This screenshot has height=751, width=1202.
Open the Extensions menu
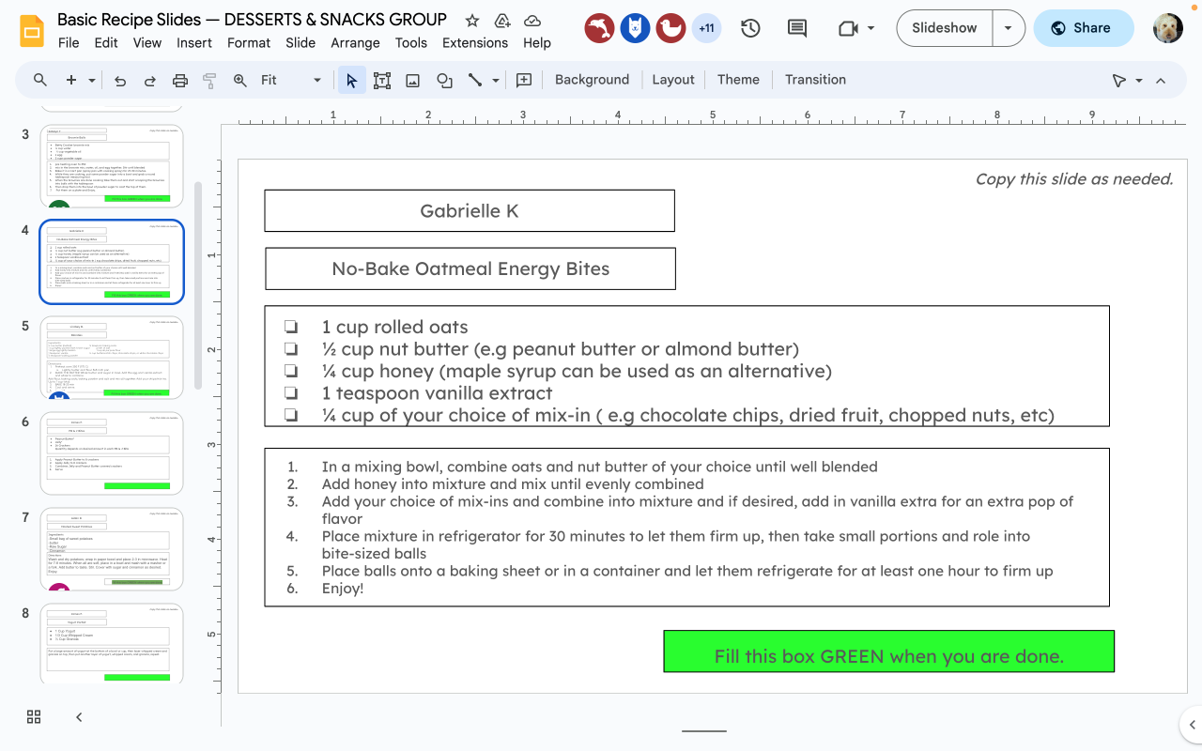click(x=475, y=42)
